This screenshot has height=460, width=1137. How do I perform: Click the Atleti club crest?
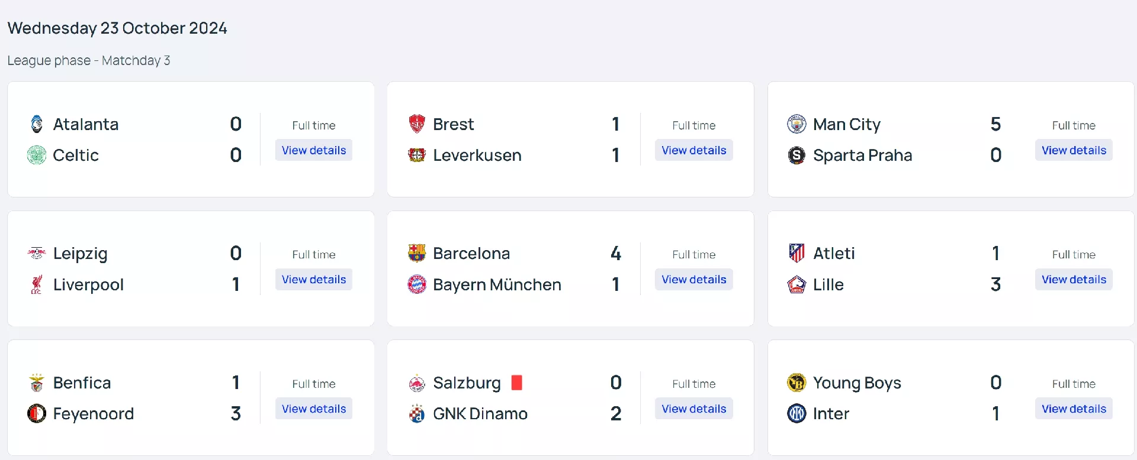coord(796,253)
